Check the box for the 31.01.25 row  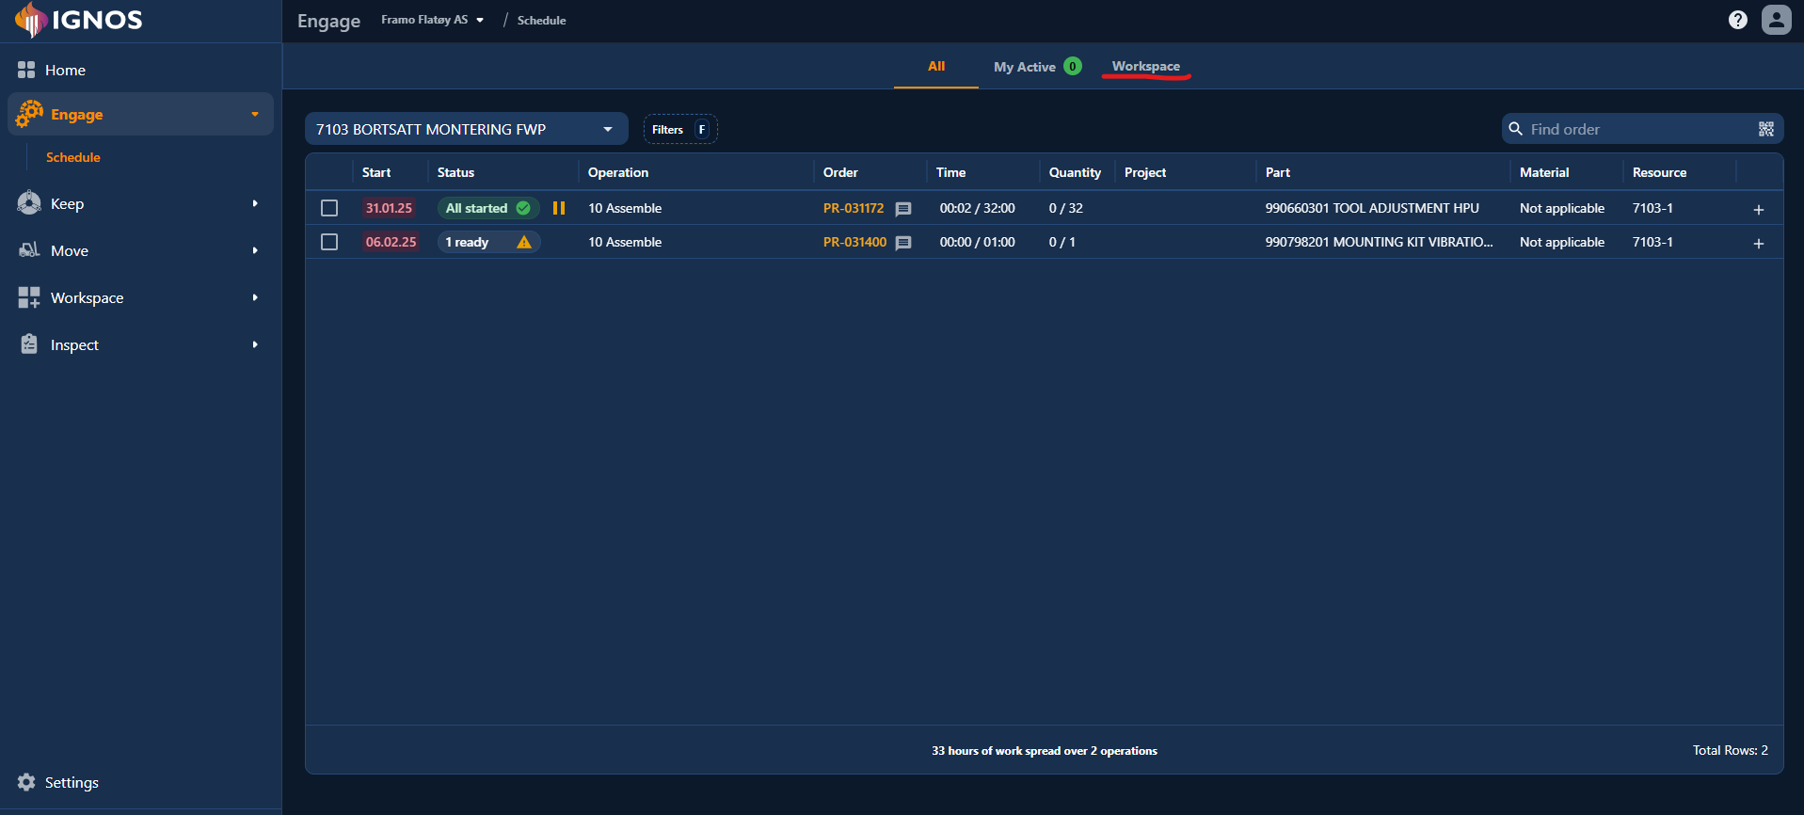[x=329, y=208]
